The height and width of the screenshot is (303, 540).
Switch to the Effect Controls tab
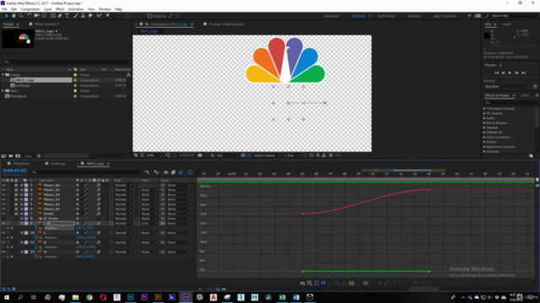[47, 24]
